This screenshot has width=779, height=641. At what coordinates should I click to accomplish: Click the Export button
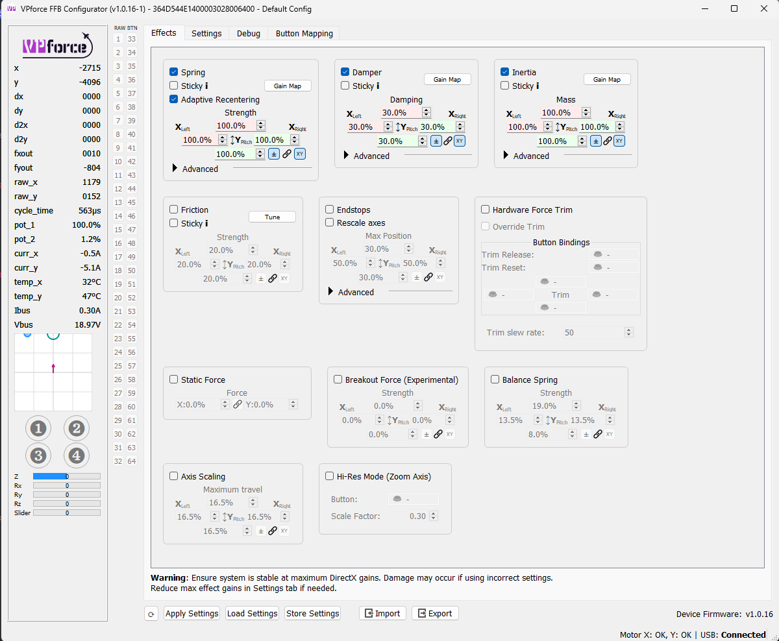(x=436, y=614)
